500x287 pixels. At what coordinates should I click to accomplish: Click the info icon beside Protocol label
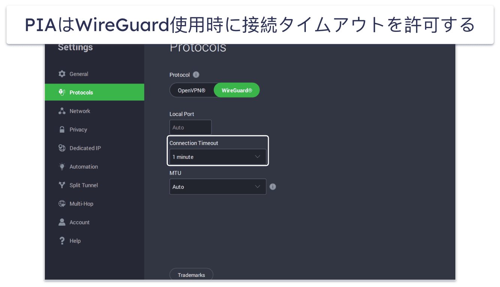click(x=196, y=75)
